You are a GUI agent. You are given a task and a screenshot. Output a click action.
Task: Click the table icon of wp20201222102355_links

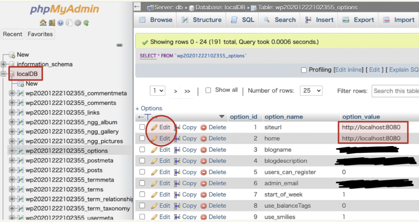tap(21, 112)
